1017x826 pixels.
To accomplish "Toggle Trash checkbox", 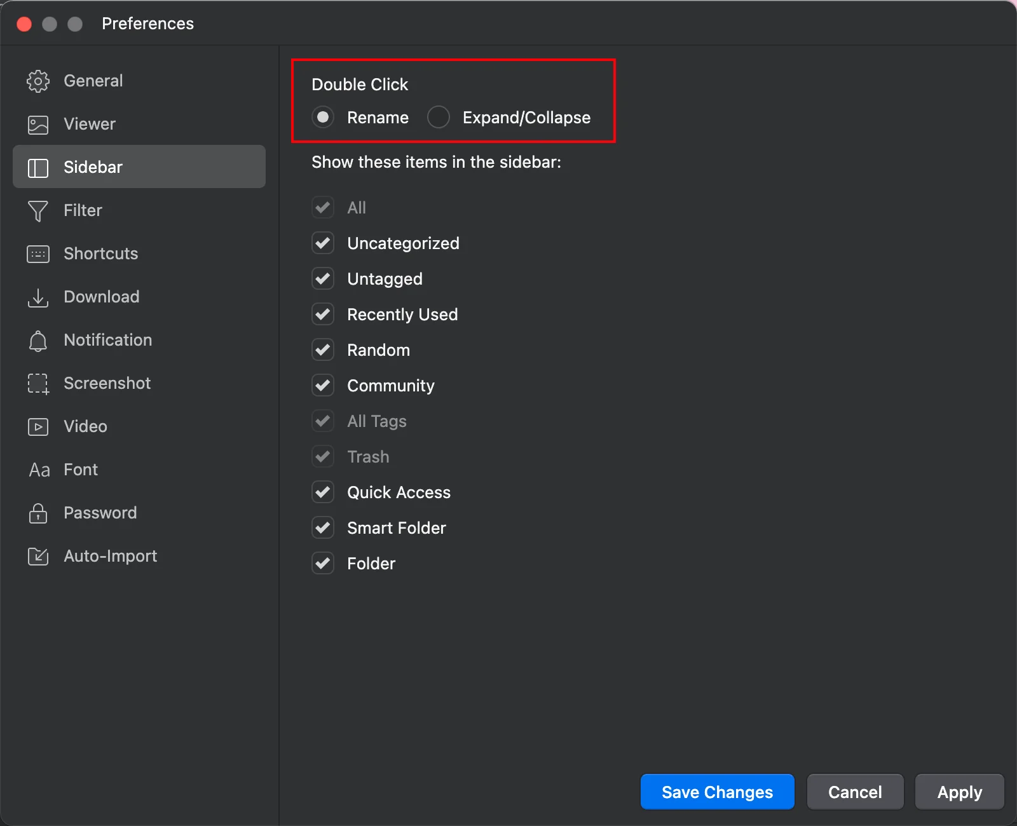I will 323,456.
